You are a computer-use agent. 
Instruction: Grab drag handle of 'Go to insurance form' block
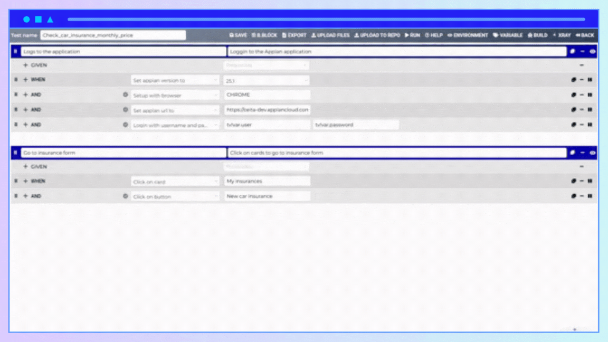[x=15, y=153]
